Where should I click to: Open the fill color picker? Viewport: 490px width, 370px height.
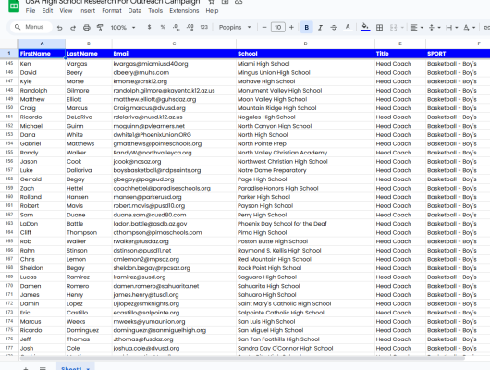point(365,27)
